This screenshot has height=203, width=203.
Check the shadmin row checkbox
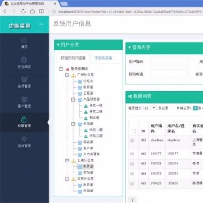[x=132, y=140]
